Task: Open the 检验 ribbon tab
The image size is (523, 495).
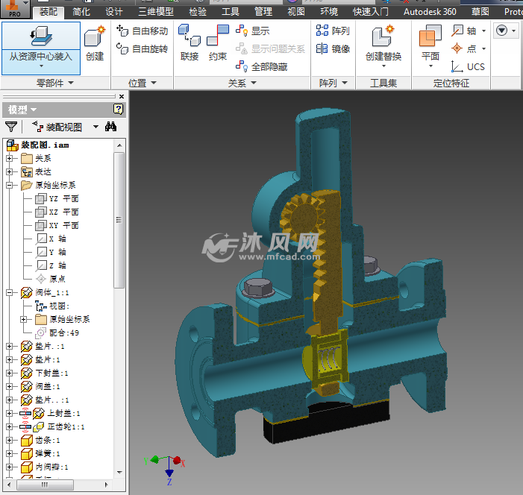Action: point(198,12)
